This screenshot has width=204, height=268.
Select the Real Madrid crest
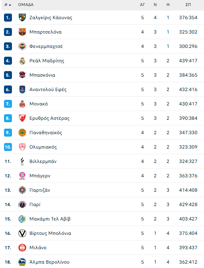pos(22,61)
